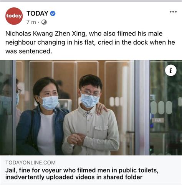Open the TODAY page name link
182x186 pixels.
[x=37, y=13]
